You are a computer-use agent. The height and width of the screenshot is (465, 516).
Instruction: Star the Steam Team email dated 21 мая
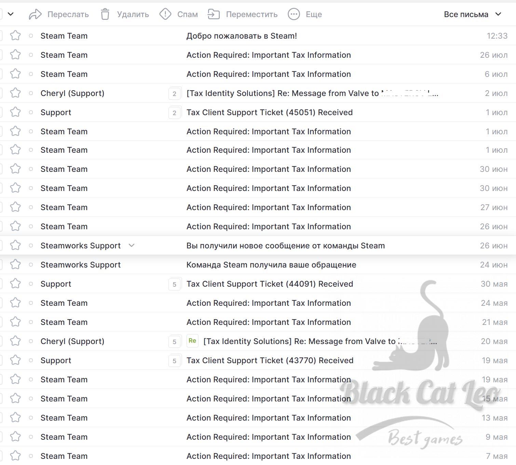click(15, 322)
